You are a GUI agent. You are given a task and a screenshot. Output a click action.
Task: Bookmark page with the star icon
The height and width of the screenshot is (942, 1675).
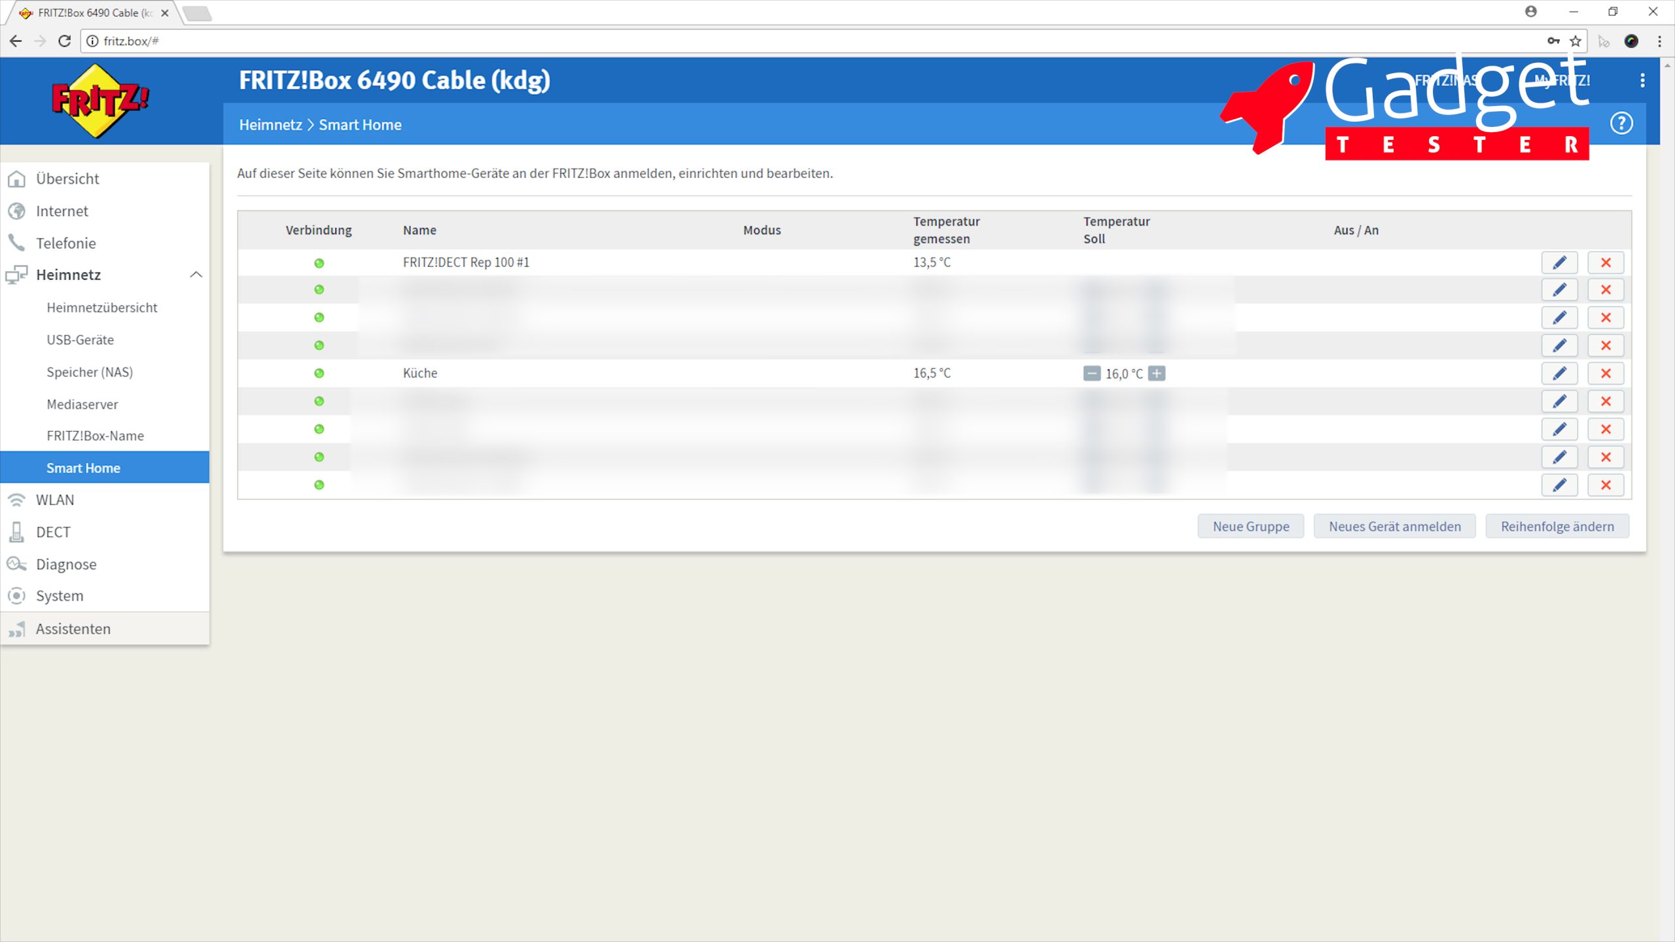point(1576,41)
